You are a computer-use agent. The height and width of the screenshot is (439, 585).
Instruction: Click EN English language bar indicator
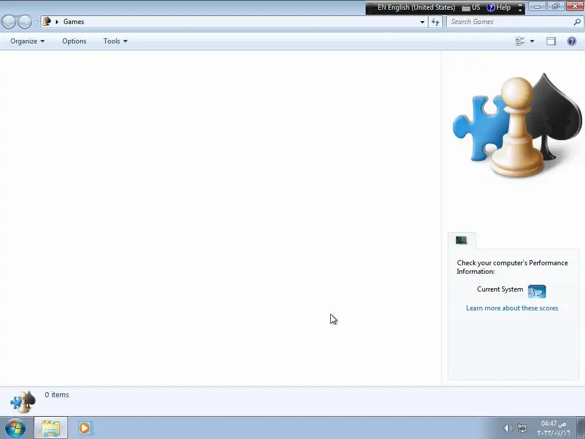[416, 7]
